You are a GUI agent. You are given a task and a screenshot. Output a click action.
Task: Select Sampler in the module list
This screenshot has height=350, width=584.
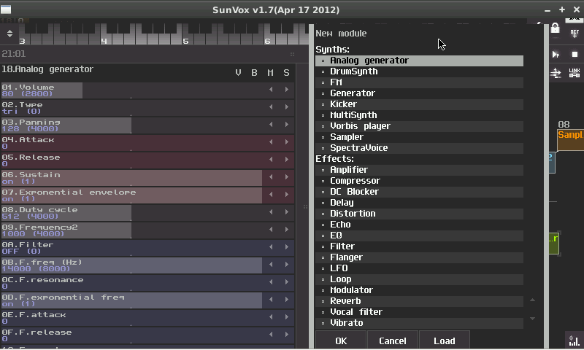[x=419, y=137]
